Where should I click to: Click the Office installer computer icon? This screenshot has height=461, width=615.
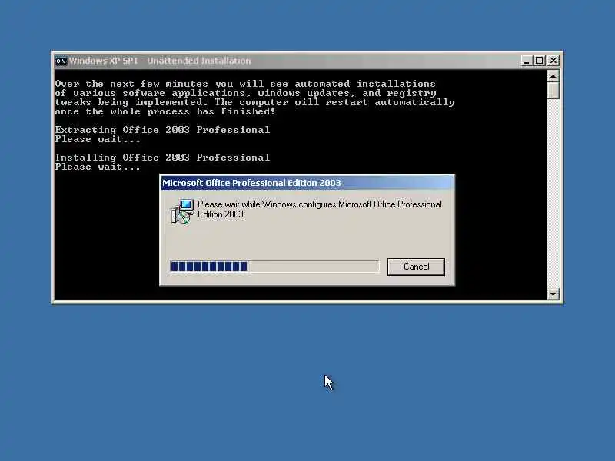pos(182,211)
